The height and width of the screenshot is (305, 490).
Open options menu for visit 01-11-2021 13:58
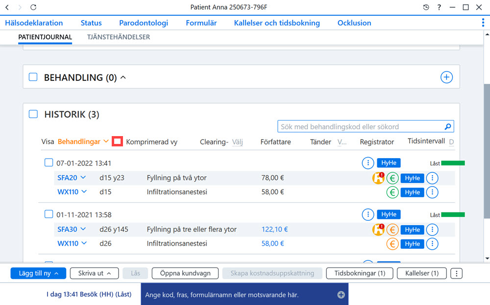coord(368,214)
